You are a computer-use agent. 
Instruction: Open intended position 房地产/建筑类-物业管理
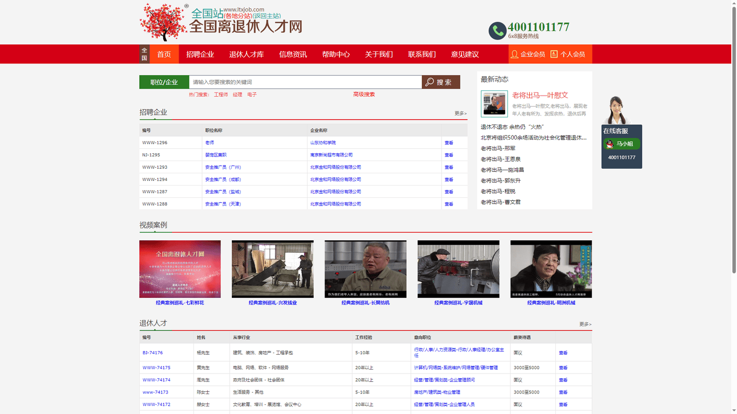437,392
